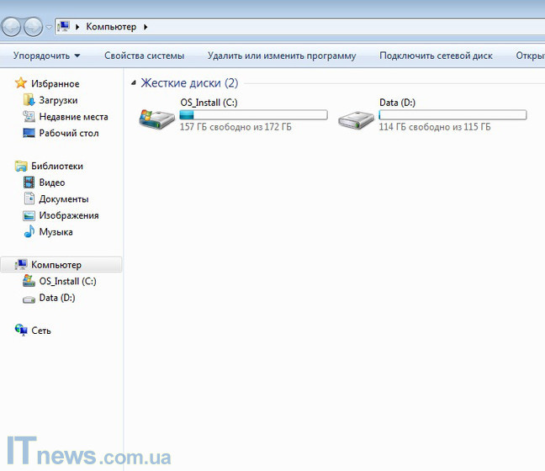Image resolution: width=545 pixels, height=471 pixels.
Task: Open the recent pages dropdown arrow
Action: (49, 27)
